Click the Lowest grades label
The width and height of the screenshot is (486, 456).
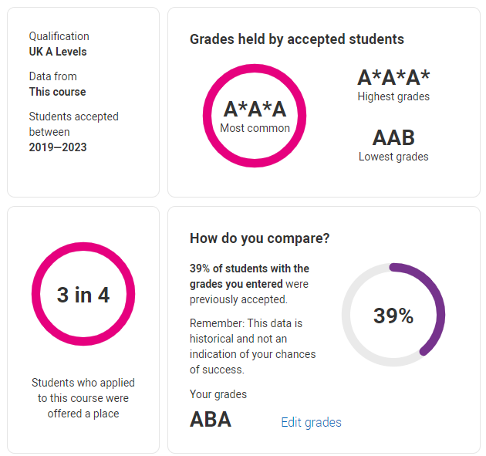[393, 157]
